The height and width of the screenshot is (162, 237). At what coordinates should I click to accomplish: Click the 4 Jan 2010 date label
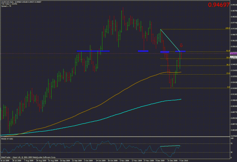184,160
